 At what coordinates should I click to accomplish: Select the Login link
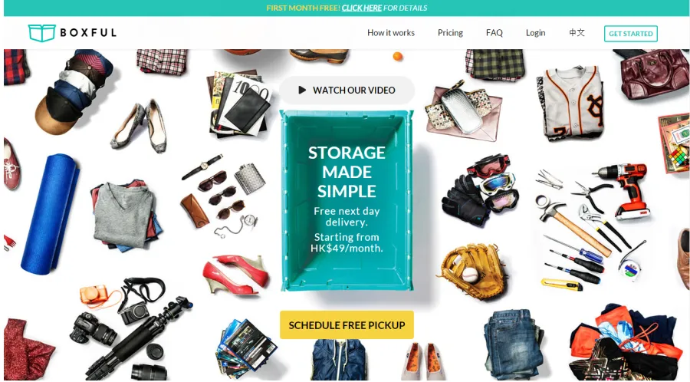[x=536, y=33]
